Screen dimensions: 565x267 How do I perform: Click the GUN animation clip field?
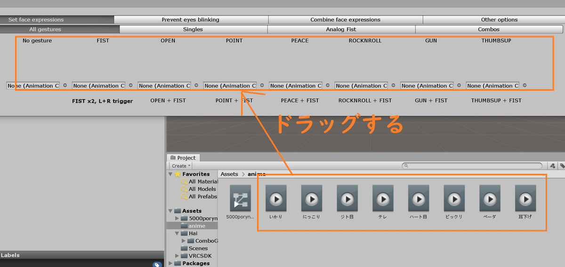[x=427, y=86]
